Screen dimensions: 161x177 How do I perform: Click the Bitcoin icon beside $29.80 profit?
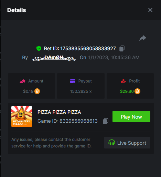point(137,91)
